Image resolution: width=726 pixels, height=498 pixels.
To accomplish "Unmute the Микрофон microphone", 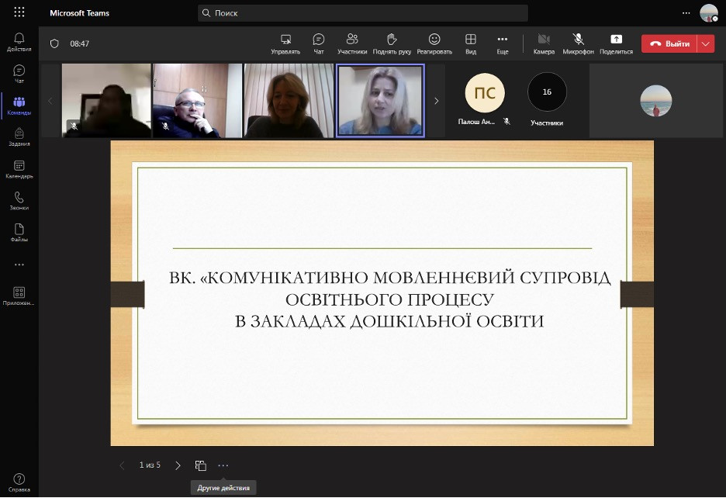I will 578,43.
